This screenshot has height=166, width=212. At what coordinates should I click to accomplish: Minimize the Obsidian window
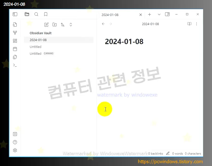click(x=176, y=14)
